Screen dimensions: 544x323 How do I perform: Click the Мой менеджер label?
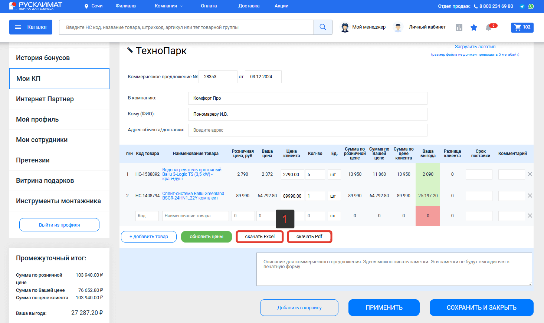(369, 27)
